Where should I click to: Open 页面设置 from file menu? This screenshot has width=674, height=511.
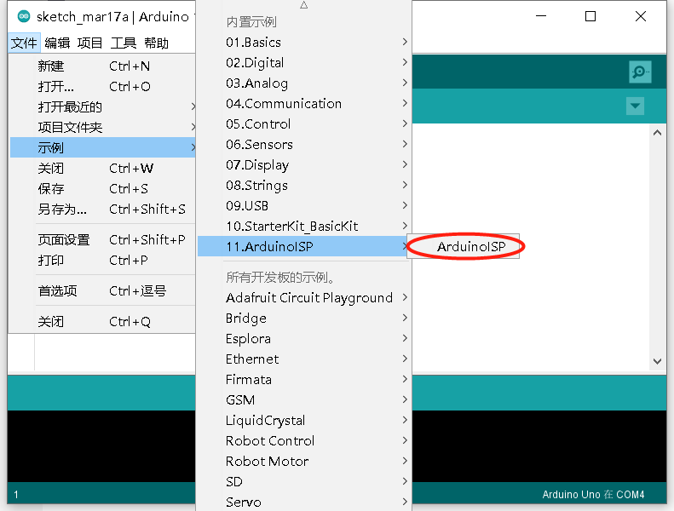pos(103,240)
